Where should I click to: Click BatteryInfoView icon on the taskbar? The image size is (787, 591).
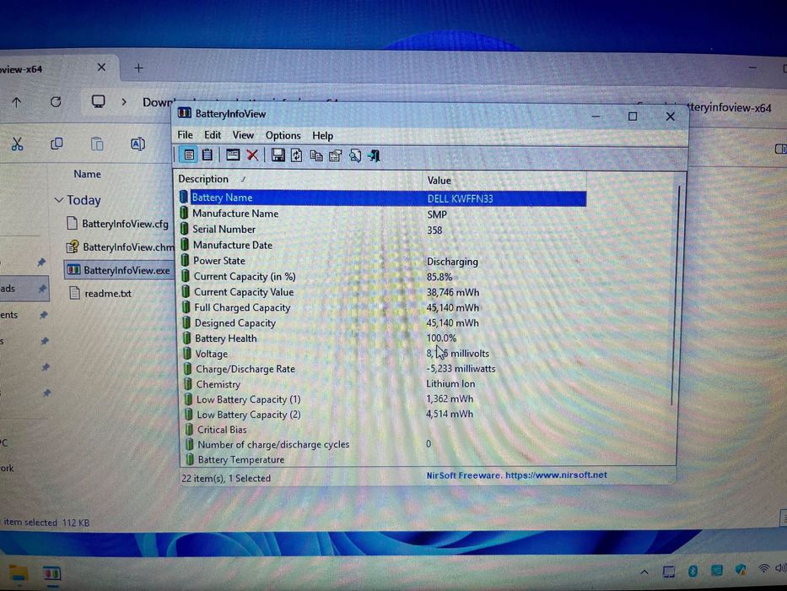point(51,573)
